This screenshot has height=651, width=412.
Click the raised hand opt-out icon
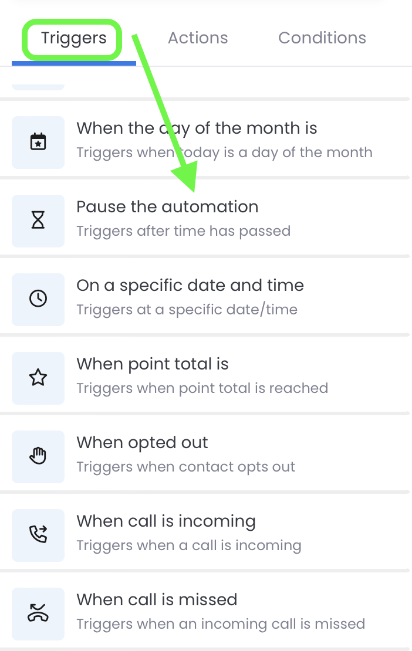coord(38,456)
